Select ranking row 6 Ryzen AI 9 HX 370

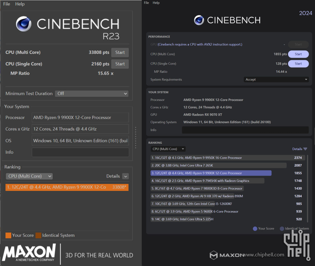click(x=228, y=196)
